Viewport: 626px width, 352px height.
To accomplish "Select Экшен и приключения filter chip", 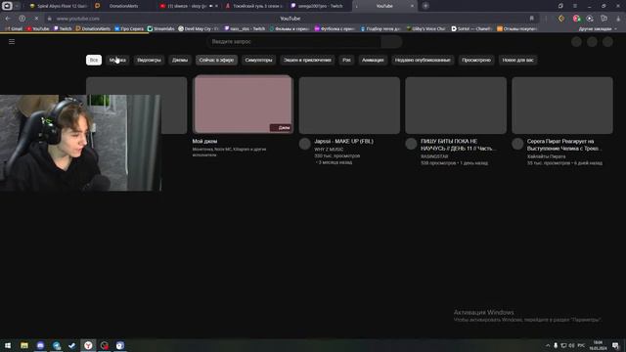I will click(x=307, y=60).
